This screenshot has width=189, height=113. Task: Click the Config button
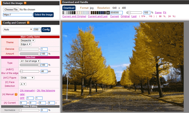[46, 30]
